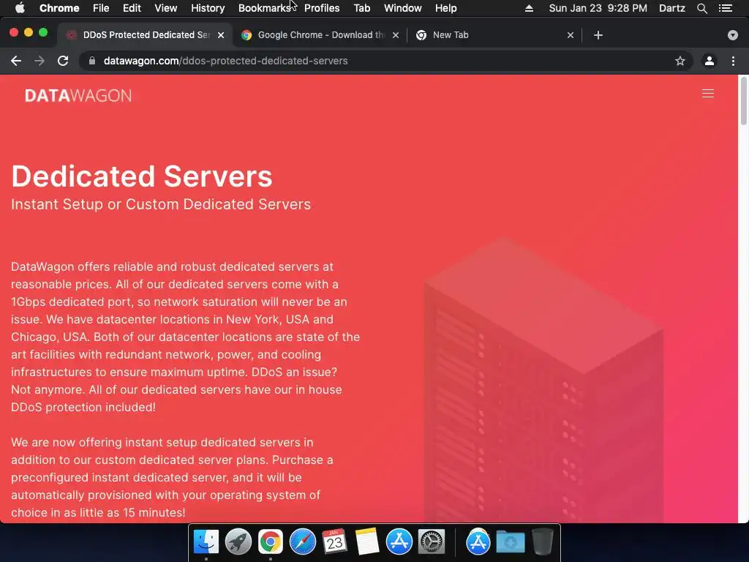Viewport: 749px width, 562px height.
Task: Switch to the Google Chrome Download tab
Action: (320, 35)
